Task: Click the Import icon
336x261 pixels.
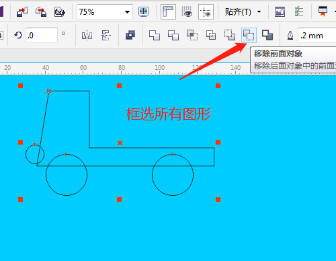Action: (x=22, y=11)
